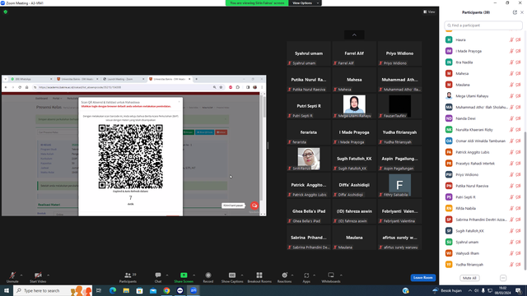Select the Launch Meeting - Zoom browser tab
This screenshot has width=527, height=296.
[x=124, y=79]
